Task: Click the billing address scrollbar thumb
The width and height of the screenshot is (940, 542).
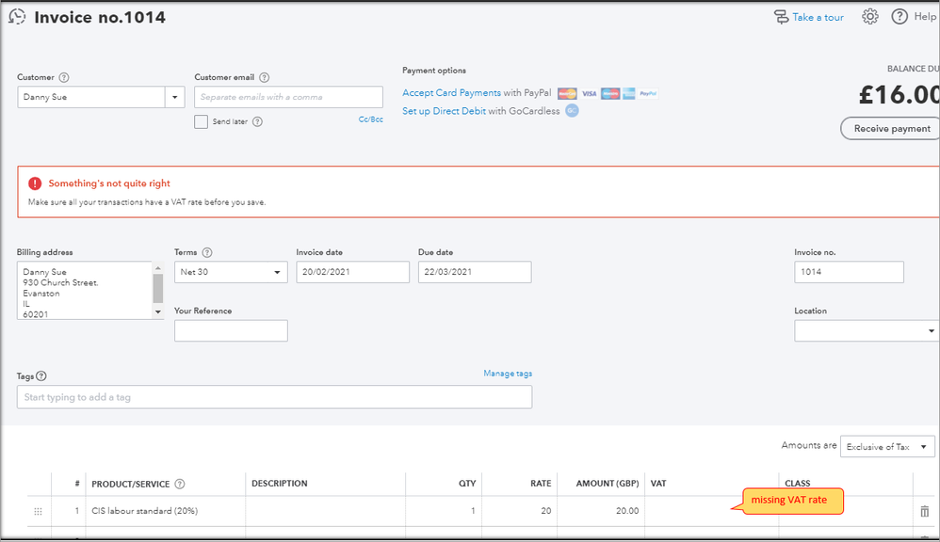Action: tap(158, 289)
